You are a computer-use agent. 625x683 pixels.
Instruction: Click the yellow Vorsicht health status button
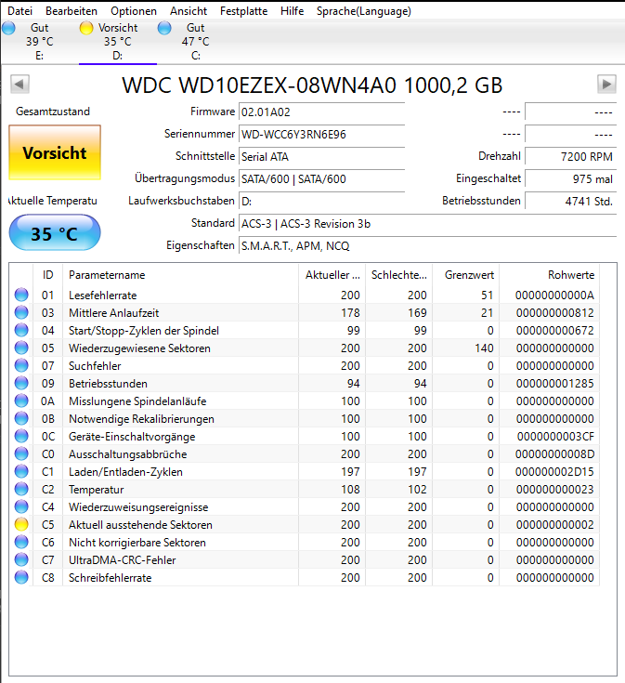pyautogui.click(x=55, y=153)
